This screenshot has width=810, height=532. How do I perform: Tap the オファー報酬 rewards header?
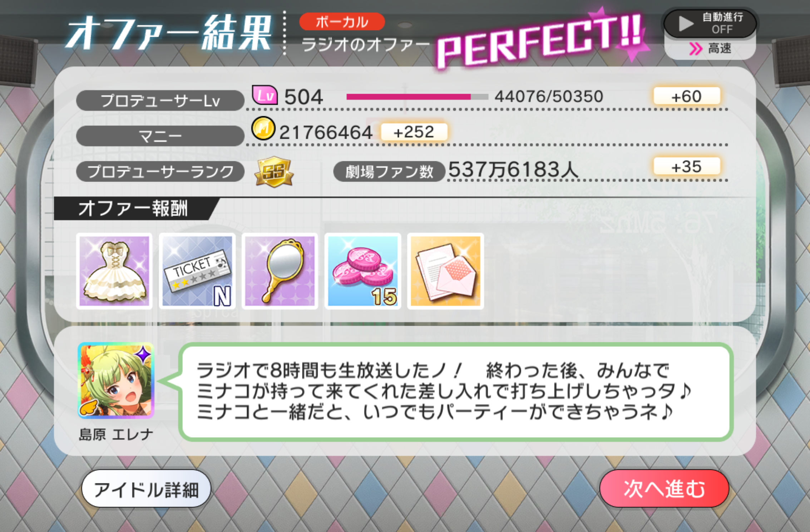click(x=133, y=208)
